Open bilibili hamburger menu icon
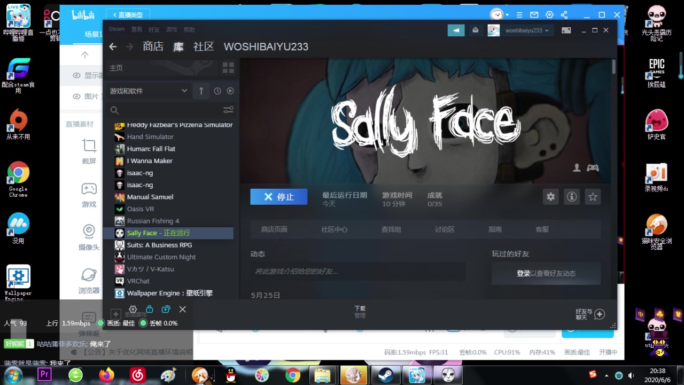 click(519, 14)
